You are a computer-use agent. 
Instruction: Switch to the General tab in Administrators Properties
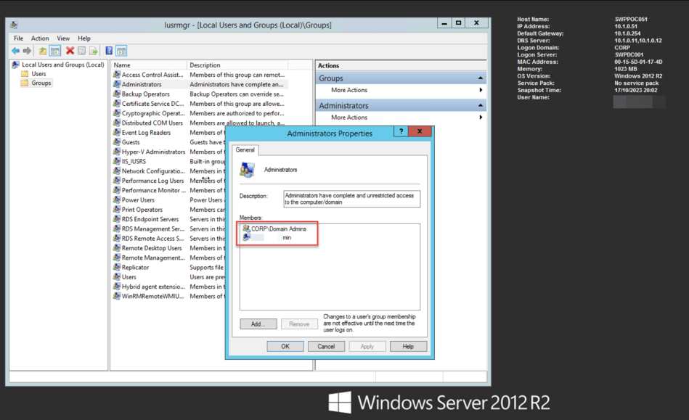[x=245, y=150]
